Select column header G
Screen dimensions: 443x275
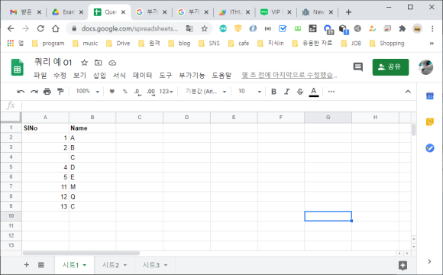pos(328,118)
